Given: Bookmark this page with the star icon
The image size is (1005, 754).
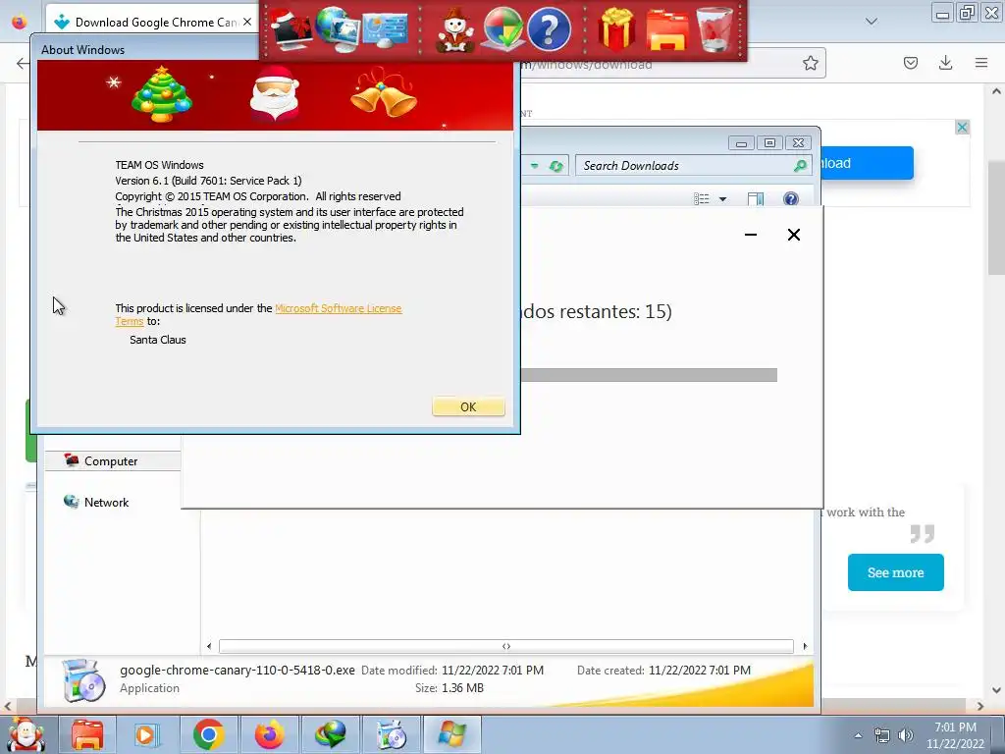Looking at the screenshot, I should [810, 63].
